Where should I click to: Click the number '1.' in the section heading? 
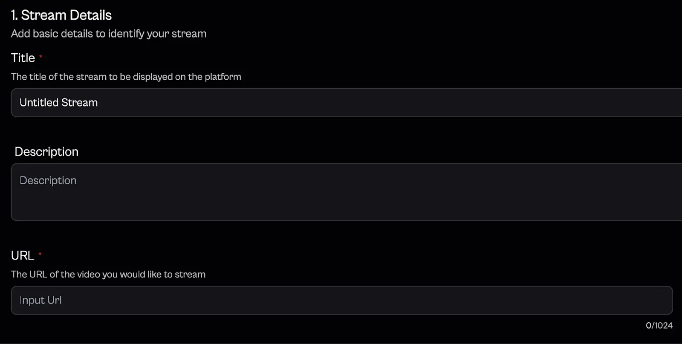pos(14,15)
